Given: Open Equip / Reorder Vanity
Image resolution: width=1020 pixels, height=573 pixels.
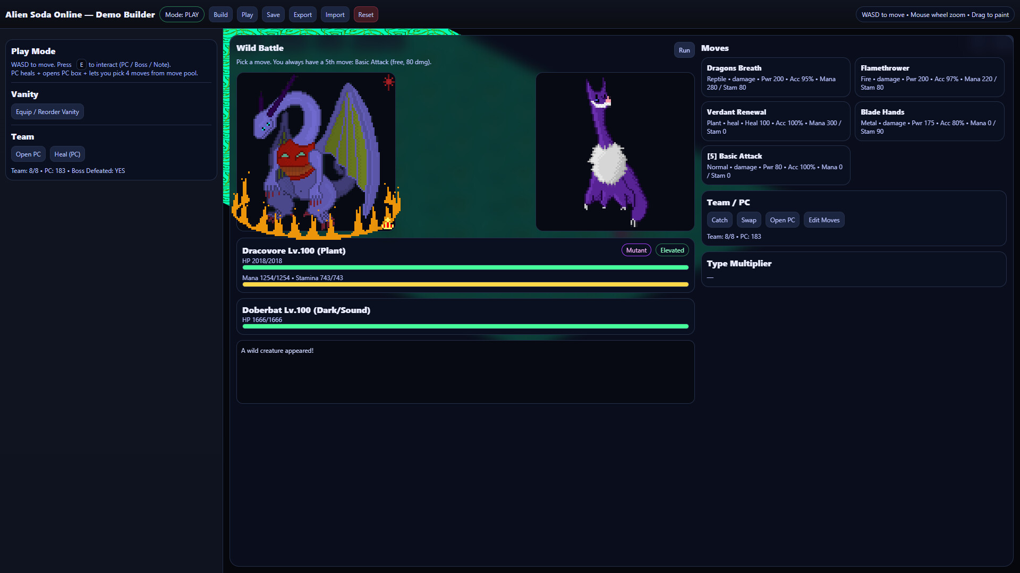Looking at the screenshot, I should [x=47, y=111].
